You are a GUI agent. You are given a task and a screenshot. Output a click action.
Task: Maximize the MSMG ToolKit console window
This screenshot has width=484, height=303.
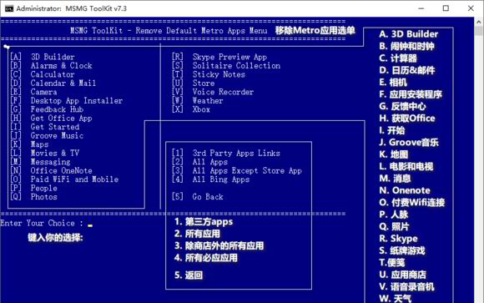(446, 8)
